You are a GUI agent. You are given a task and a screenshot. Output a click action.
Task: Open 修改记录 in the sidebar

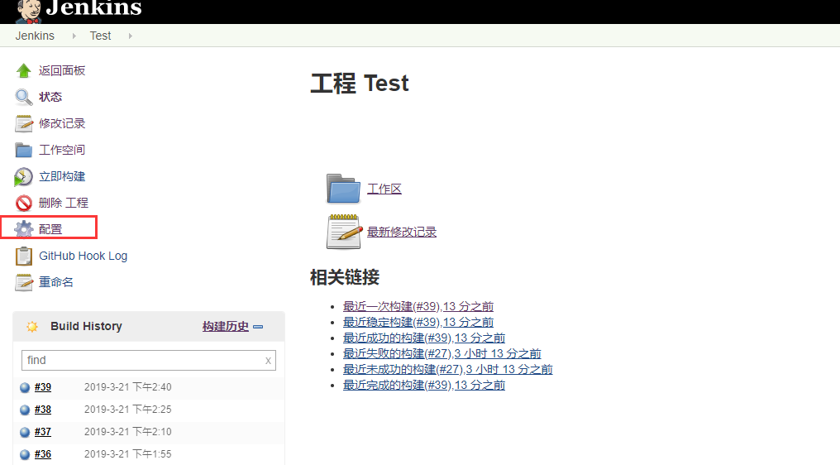pos(62,123)
